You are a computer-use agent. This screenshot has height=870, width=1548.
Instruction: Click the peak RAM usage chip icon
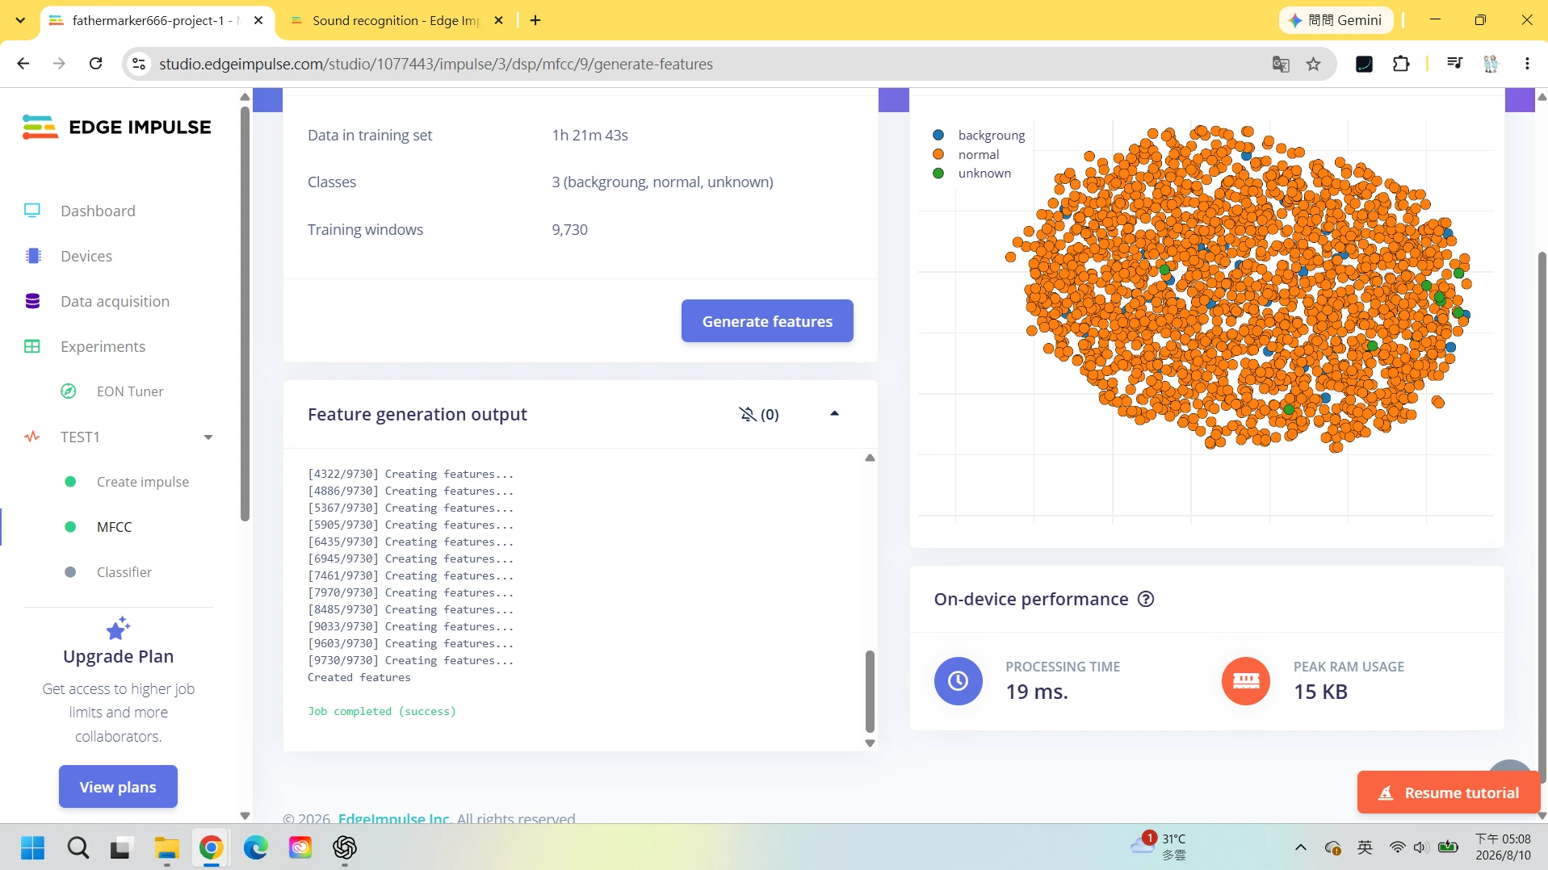1246,681
